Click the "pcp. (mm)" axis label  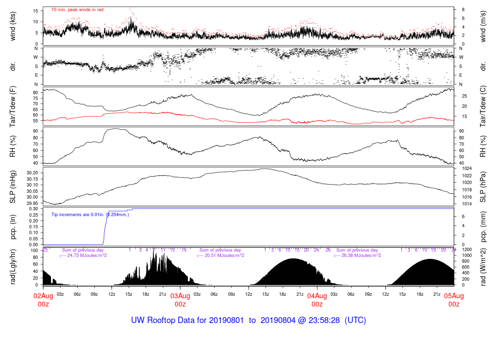click(x=483, y=226)
